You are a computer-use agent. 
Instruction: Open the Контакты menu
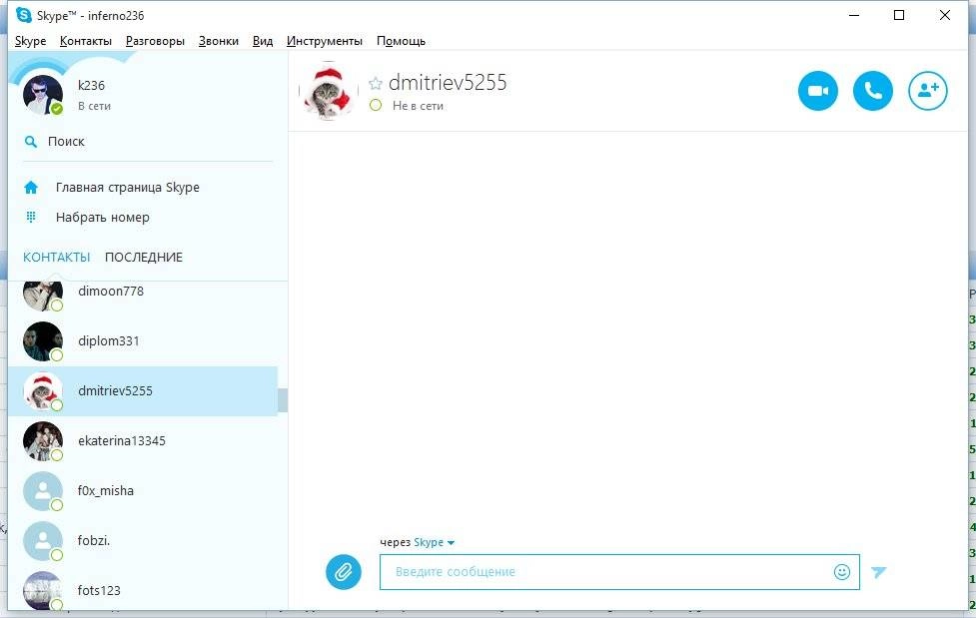coord(86,41)
